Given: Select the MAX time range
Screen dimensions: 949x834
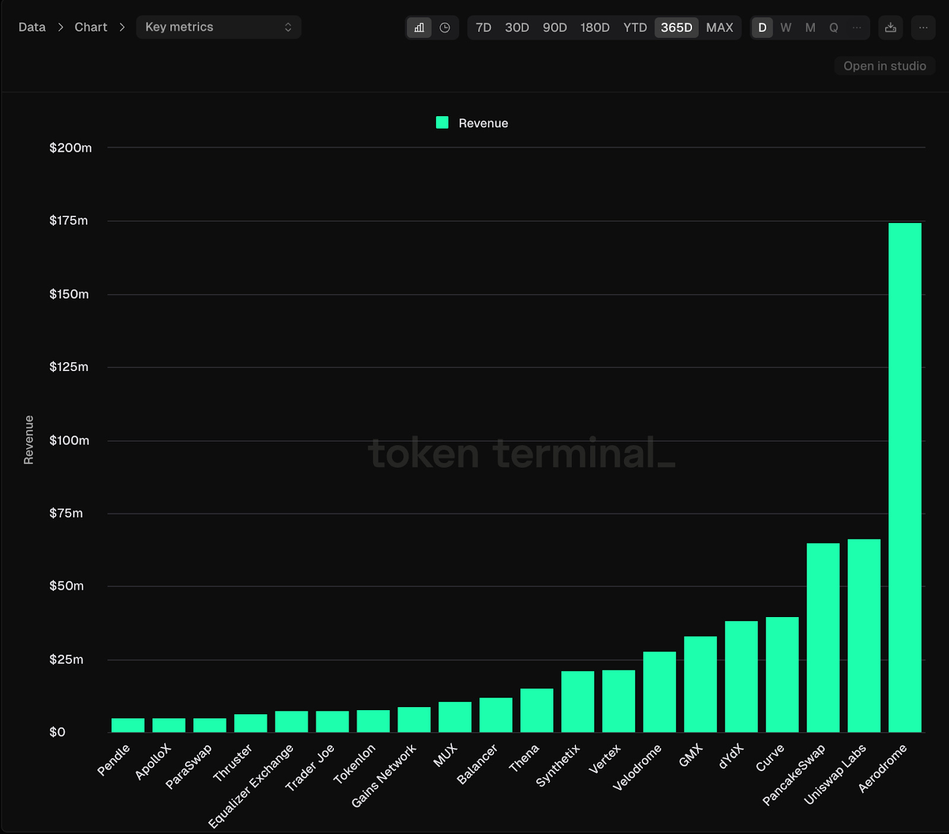Looking at the screenshot, I should 719,28.
